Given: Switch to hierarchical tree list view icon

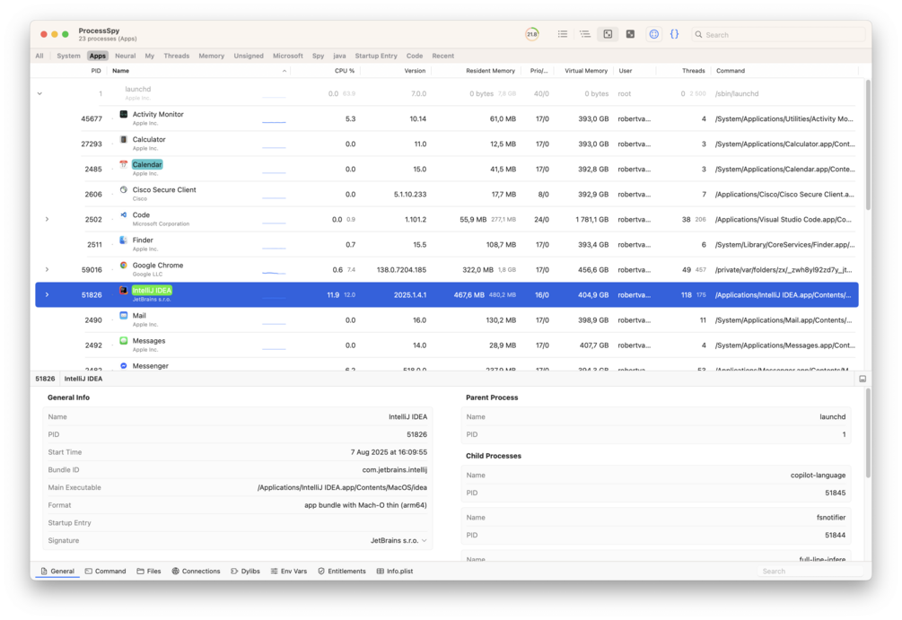Looking at the screenshot, I should point(585,34).
